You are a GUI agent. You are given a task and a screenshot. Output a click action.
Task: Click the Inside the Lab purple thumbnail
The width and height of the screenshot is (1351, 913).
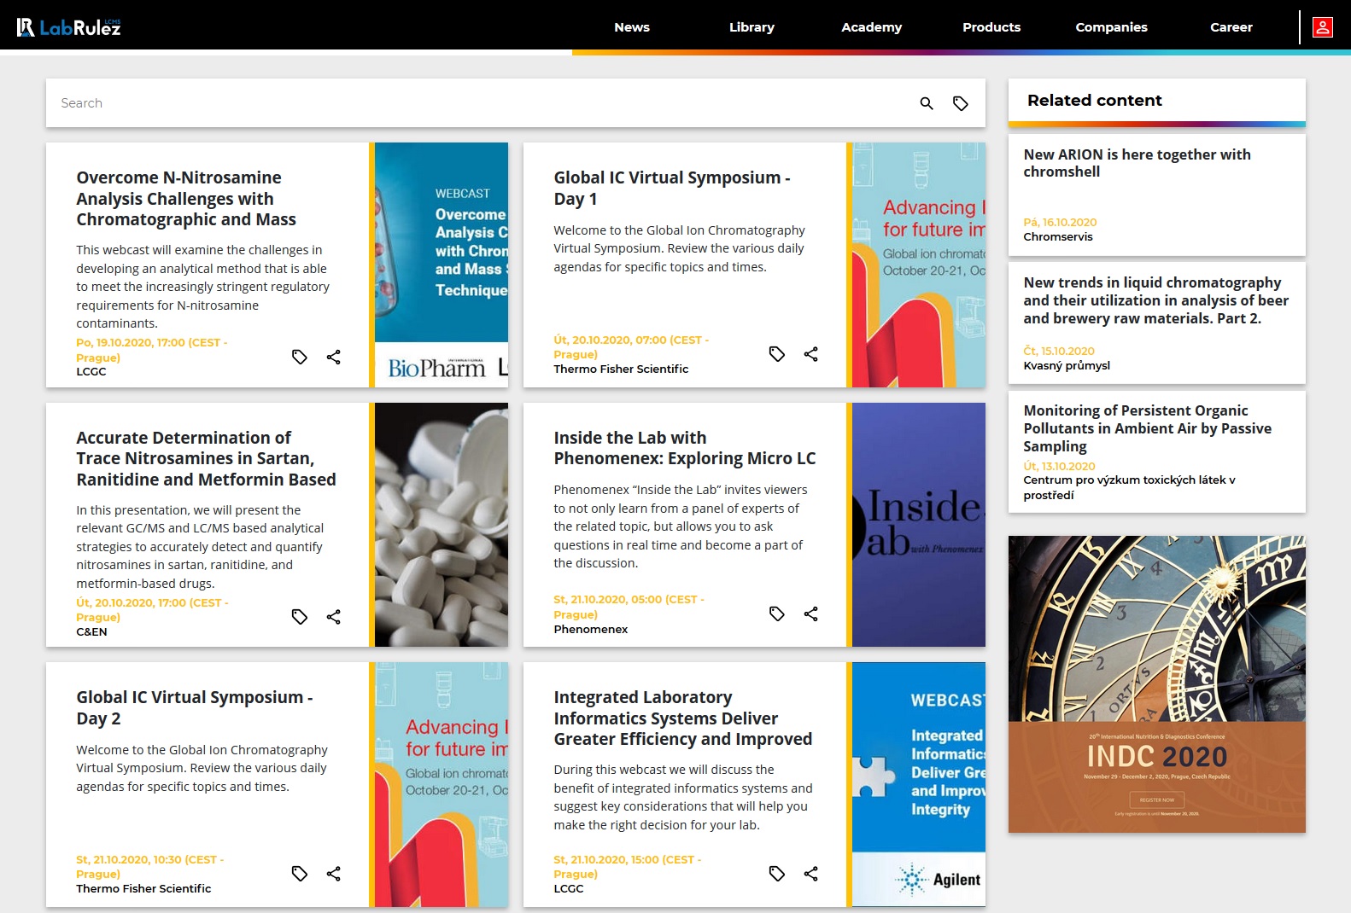coord(919,525)
